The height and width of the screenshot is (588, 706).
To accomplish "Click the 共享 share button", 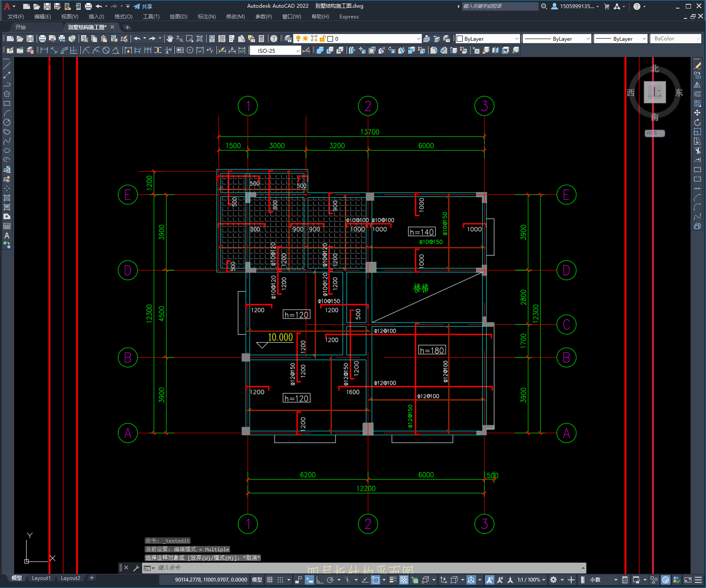I will click(x=143, y=6).
